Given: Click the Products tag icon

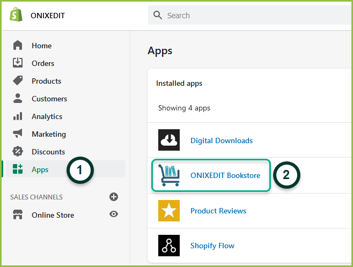Looking at the screenshot, I should point(18,80).
